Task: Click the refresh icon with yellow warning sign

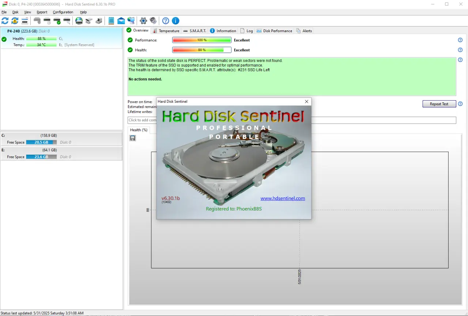Action: pos(15,20)
